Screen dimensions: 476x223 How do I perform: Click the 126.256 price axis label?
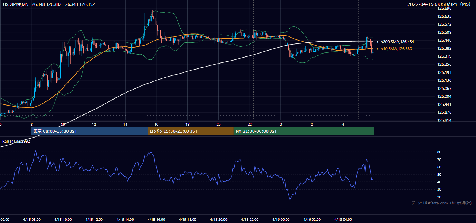pos(444,64)
